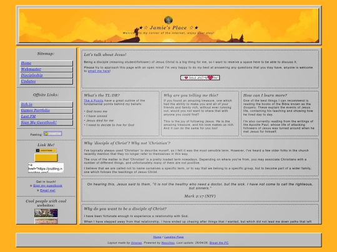The width and height of the screenshot is (337, 252).
Task: Open the first cool-people website banner
Action: [46, 213]
